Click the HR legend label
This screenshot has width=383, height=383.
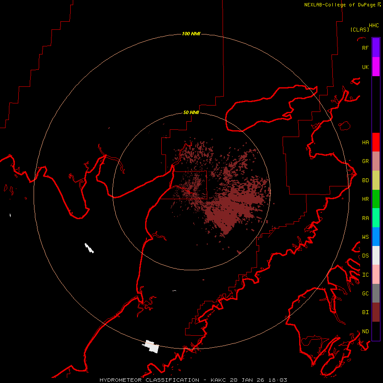365,199
